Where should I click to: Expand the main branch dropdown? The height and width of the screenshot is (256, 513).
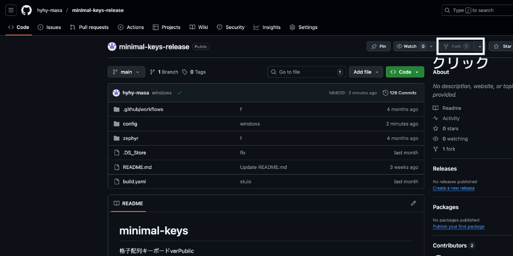tap(126, 72)
